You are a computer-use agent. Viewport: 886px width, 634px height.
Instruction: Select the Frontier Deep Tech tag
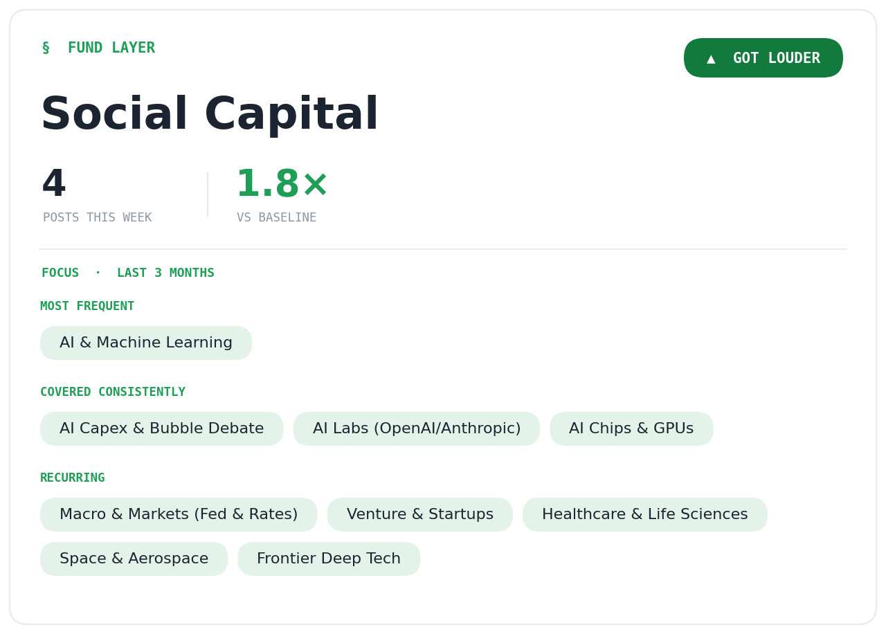point(329,559)
